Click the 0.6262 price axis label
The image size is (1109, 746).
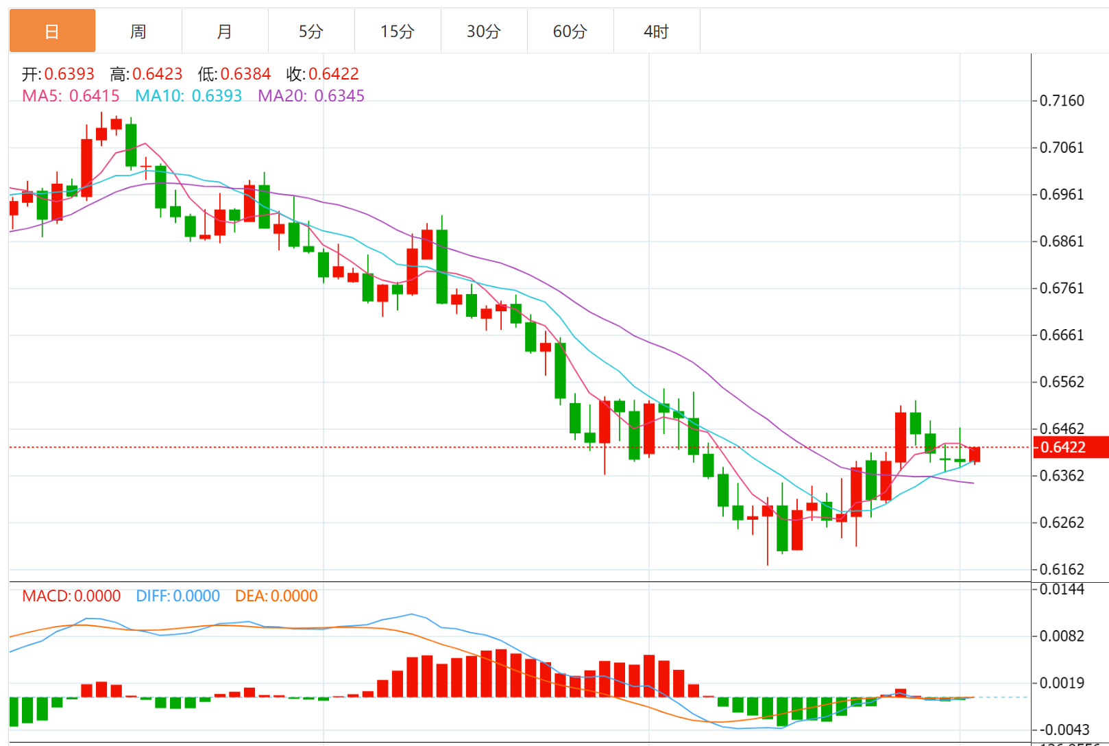1062,522
